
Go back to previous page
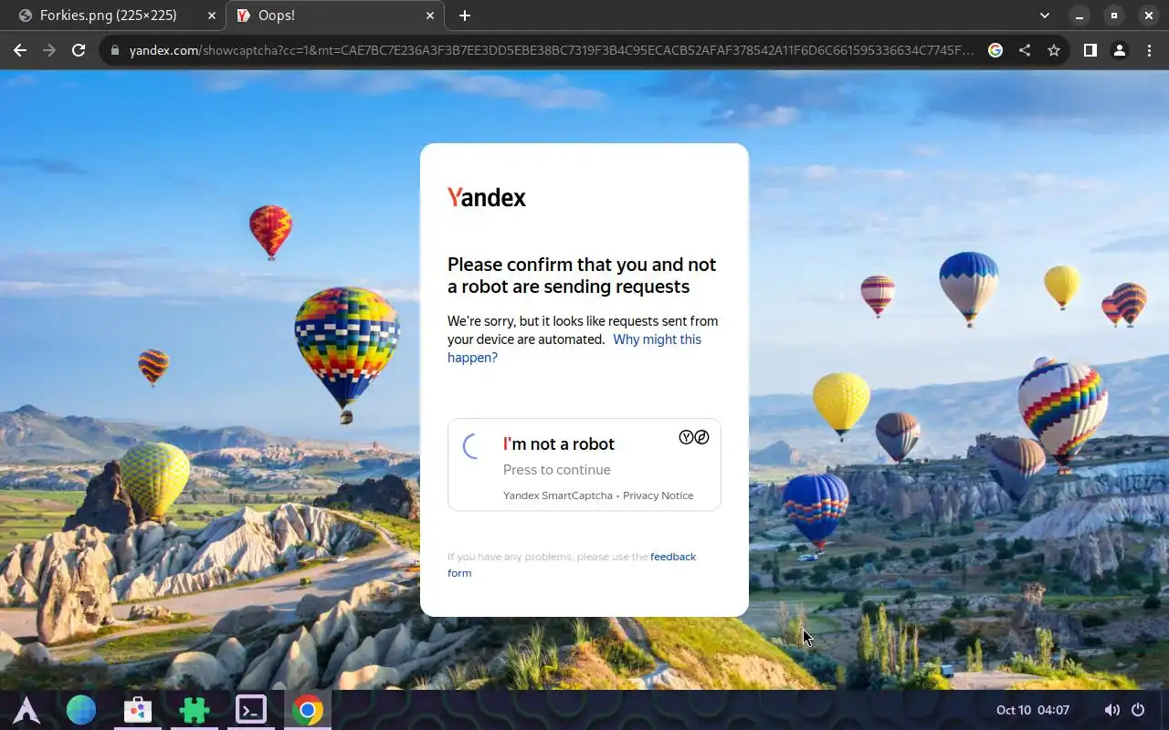pyautogui.click(x=20, y=50)
